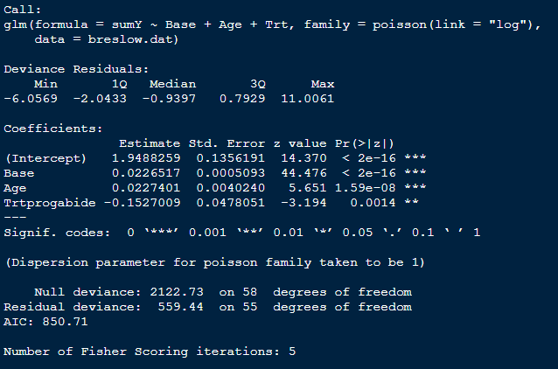The width and height of the screenshot is (558, 369).
Task: Click the 'Call:' heading text
Action: coord(23,10)
